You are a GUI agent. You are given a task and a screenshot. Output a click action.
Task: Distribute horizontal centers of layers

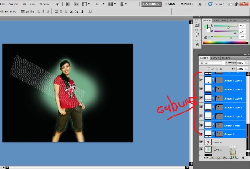pyautogui.click(x=76, y=12)
